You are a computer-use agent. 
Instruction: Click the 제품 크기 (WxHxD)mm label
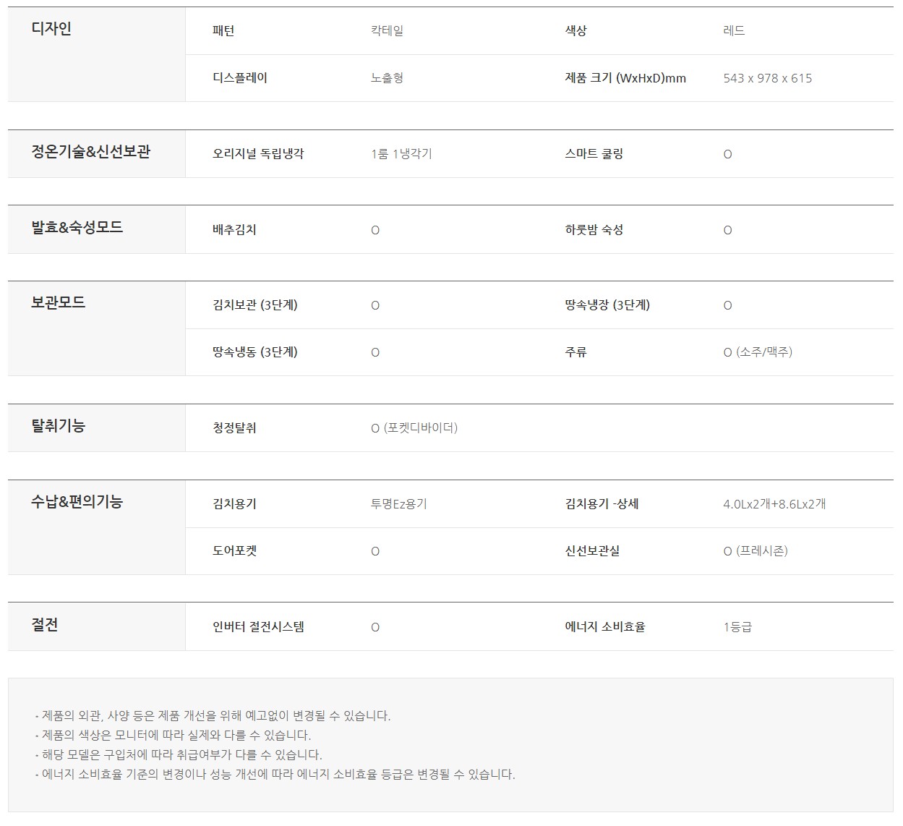coord(625,78)
